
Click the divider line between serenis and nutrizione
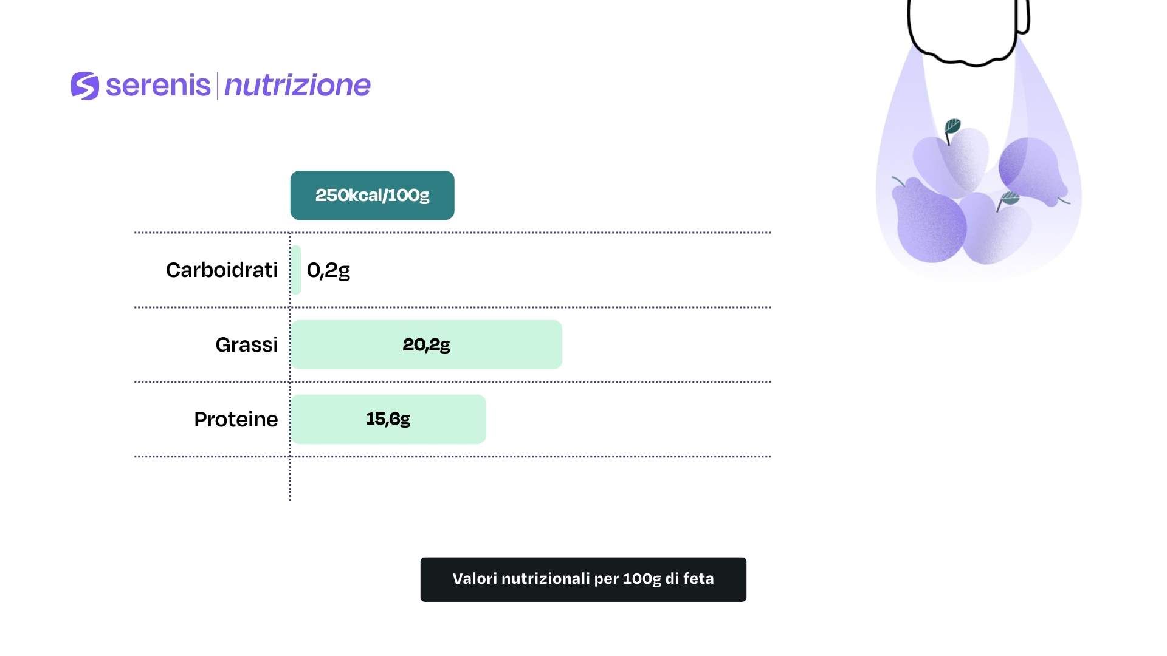click(x=217, y=86)
